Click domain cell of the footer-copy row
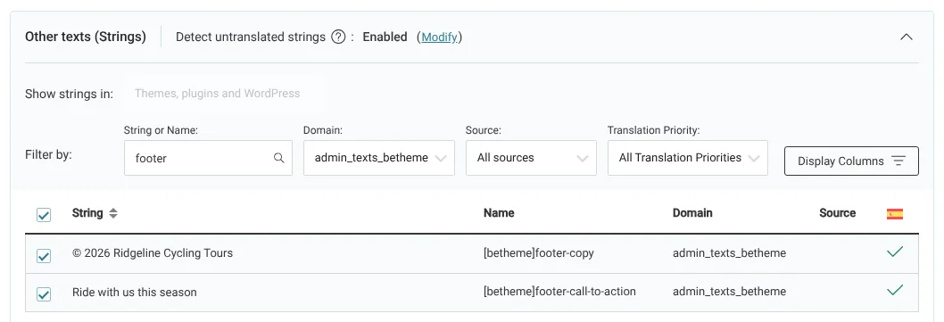The image size is (944, 322). pyautogui.click(x=729, y=253)
